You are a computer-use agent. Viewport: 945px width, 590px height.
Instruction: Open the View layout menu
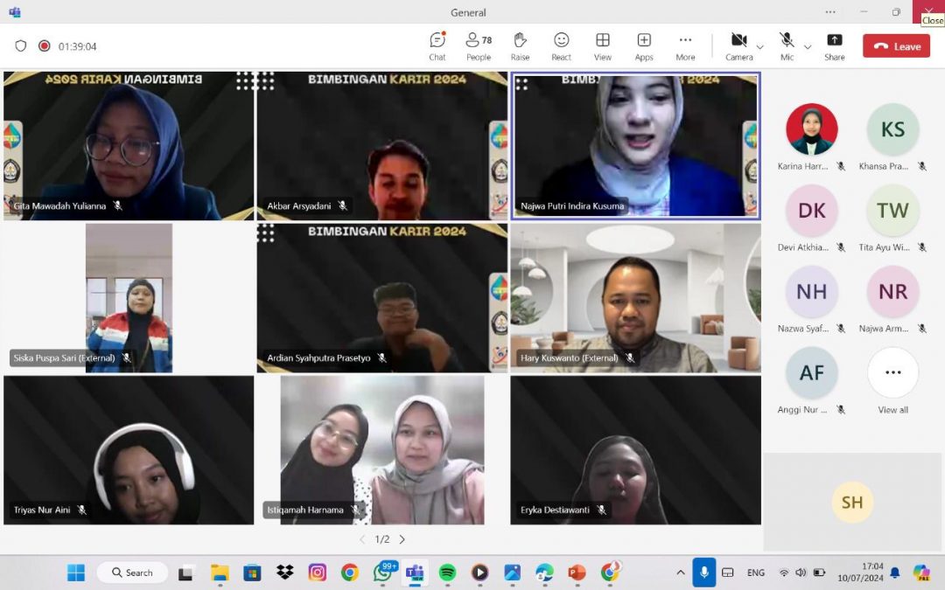603,45
